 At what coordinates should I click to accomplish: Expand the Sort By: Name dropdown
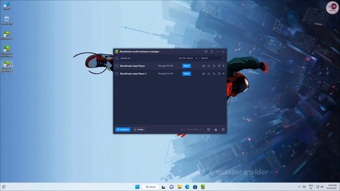pos(188,58)
